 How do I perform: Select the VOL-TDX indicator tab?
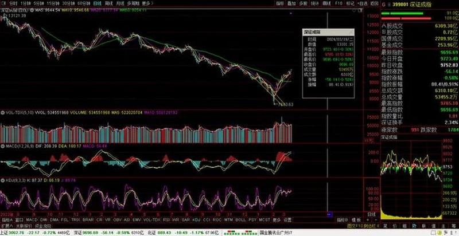coord(152,219)
